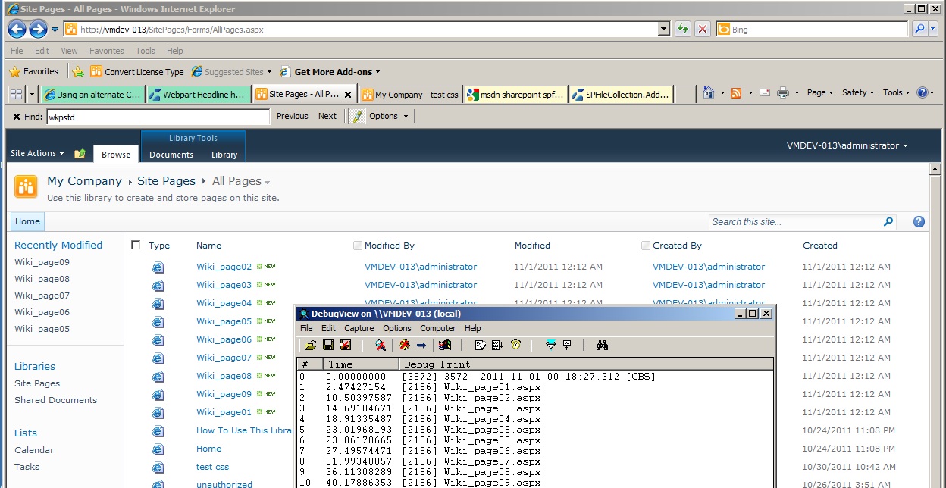Switch to the My Company - test css tab

[x=410, y=95]
